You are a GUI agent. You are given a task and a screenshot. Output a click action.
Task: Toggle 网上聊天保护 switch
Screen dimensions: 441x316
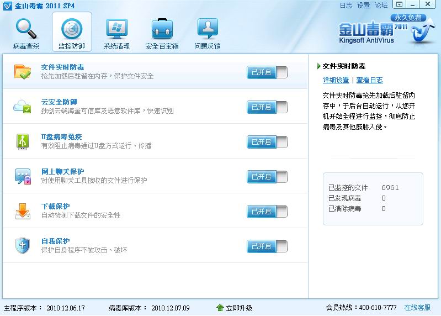point(267,177)
